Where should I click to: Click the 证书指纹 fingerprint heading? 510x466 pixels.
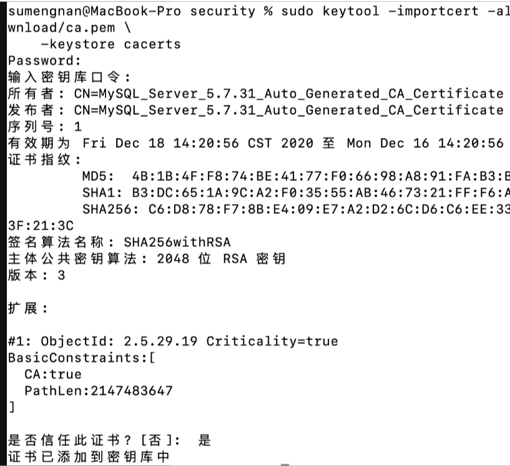(x=44, y=160)
